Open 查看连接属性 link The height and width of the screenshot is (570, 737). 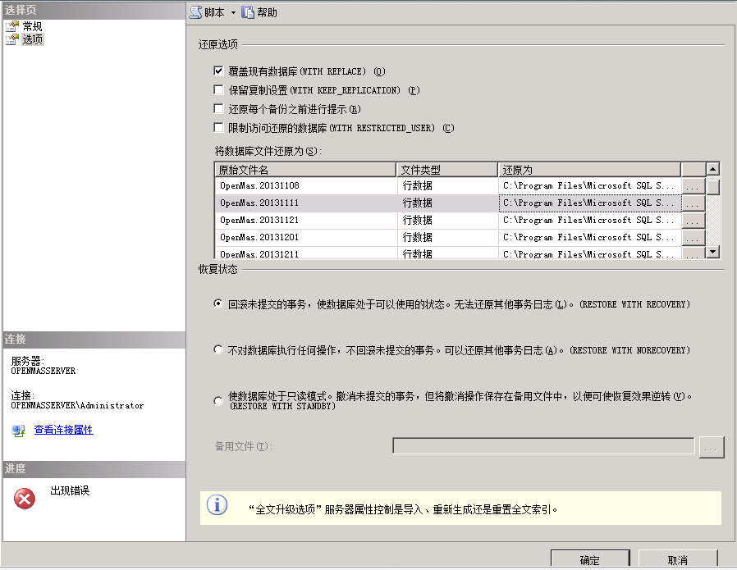pyautogui.click(x=63, y=430)
